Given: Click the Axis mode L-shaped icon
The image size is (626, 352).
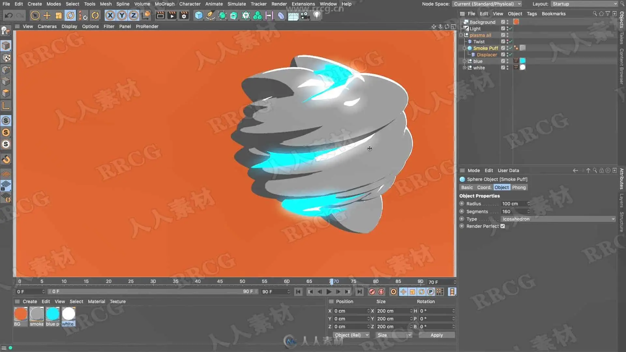Looking at the screenshot, I should click(x=6, y=105).
